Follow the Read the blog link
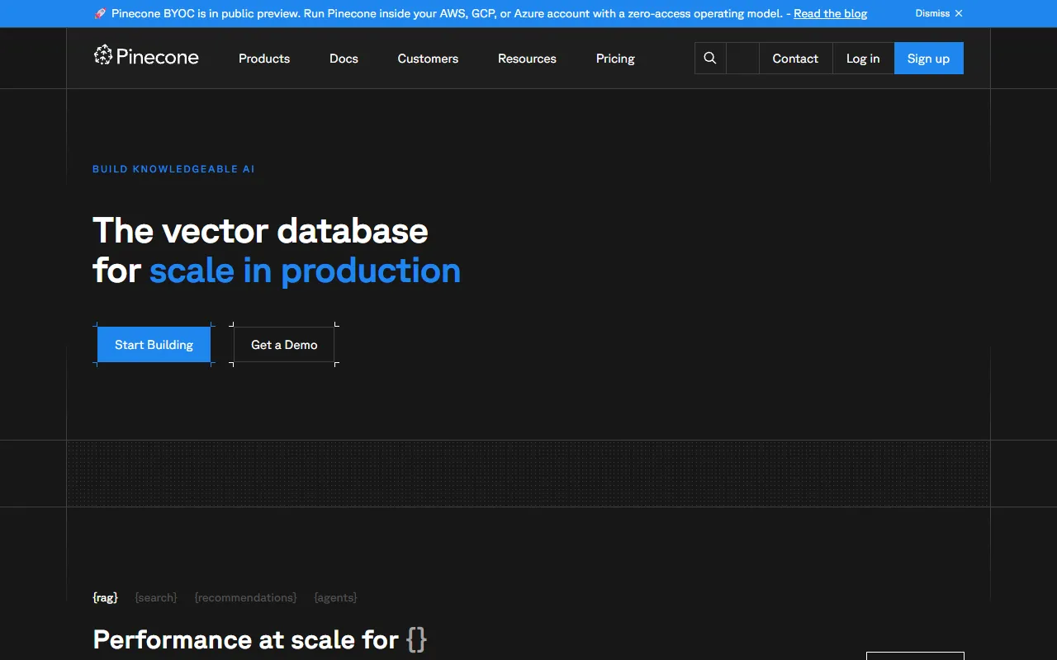 point(830,13)
